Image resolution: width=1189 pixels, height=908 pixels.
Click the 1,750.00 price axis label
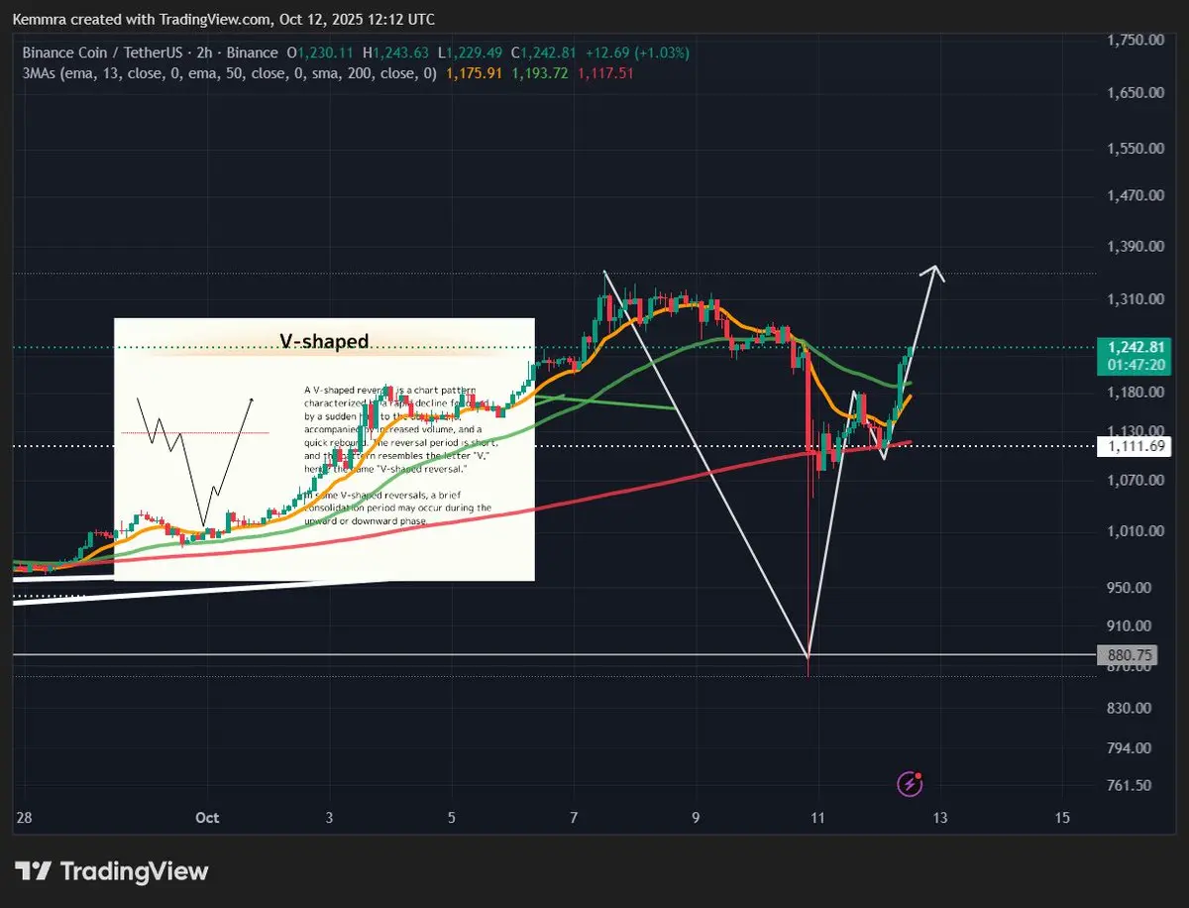tap(1135, 40)
